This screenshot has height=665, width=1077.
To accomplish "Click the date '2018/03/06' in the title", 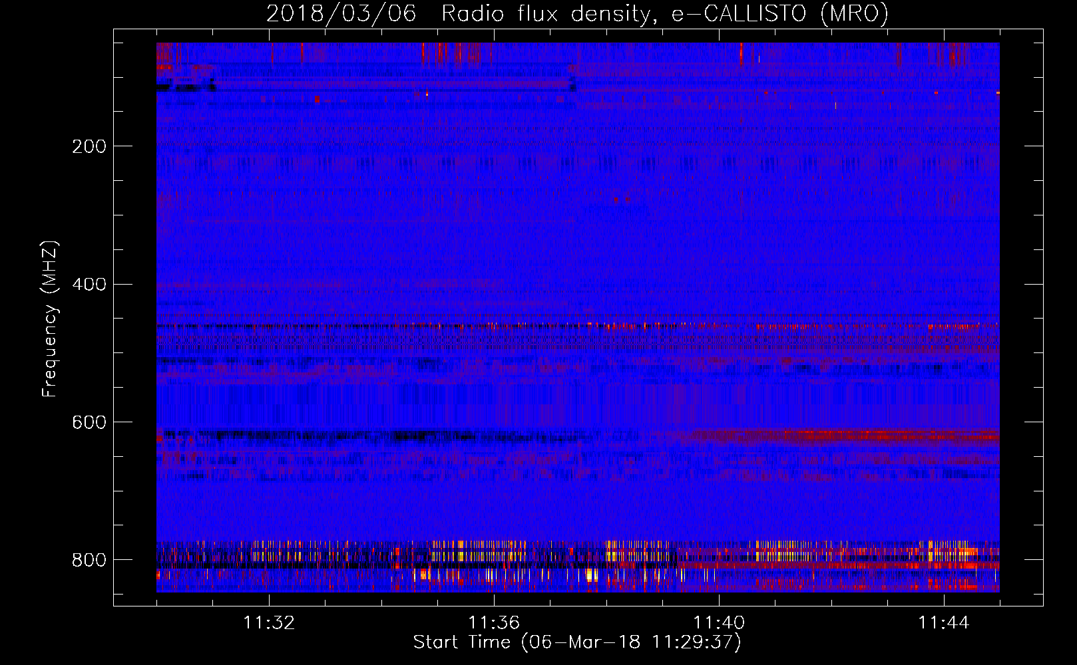I will click(x=341, y=14).
